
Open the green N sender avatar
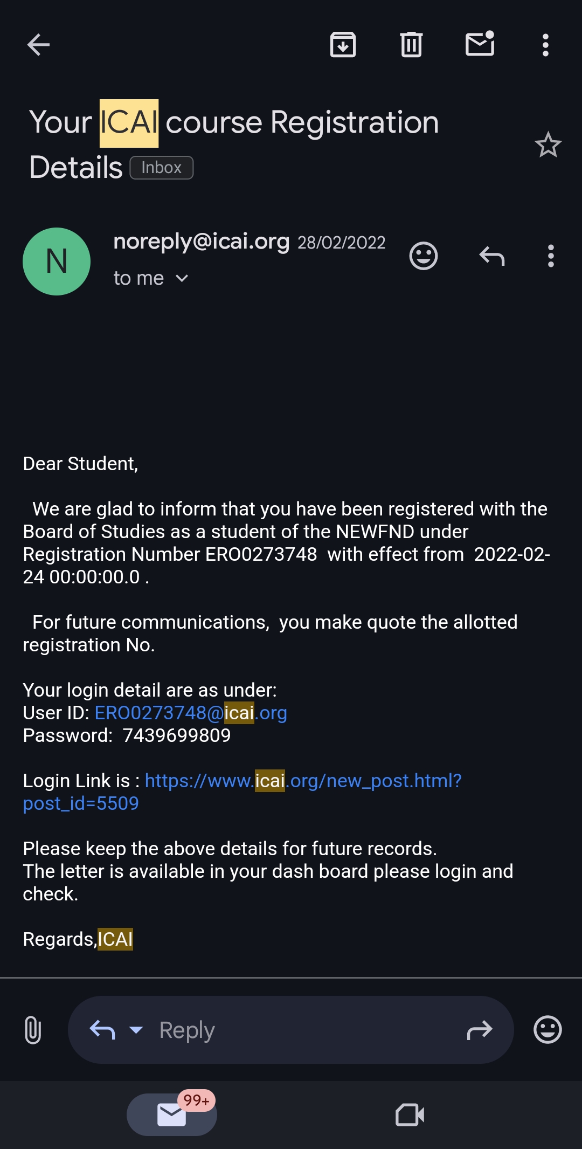click(57, 262)
